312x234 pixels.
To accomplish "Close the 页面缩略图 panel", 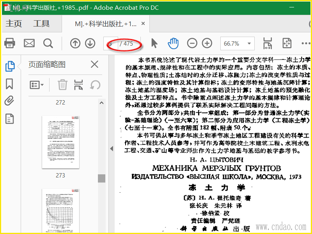I will 94,64.
